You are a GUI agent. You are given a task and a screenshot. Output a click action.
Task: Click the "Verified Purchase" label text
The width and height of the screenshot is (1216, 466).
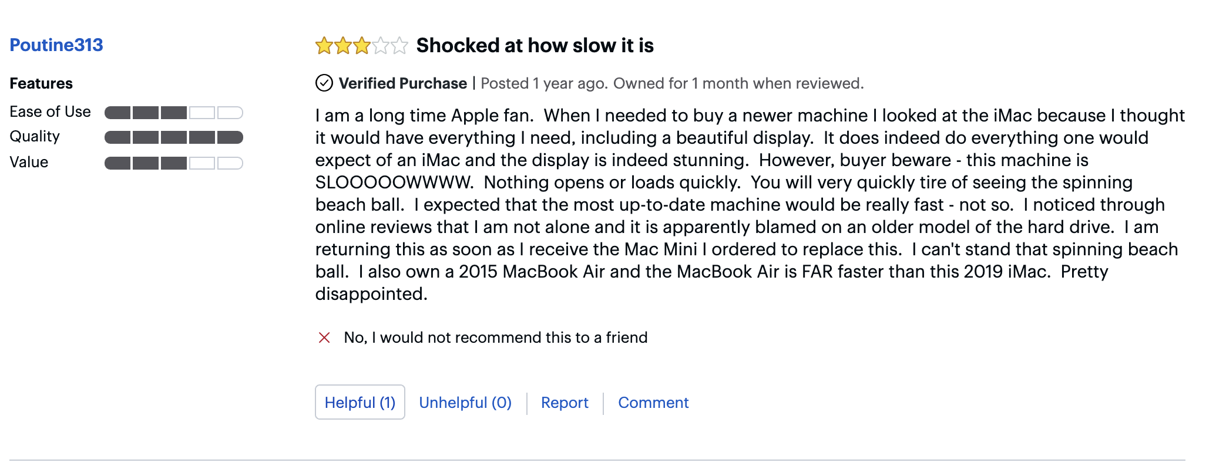[403, 83]
